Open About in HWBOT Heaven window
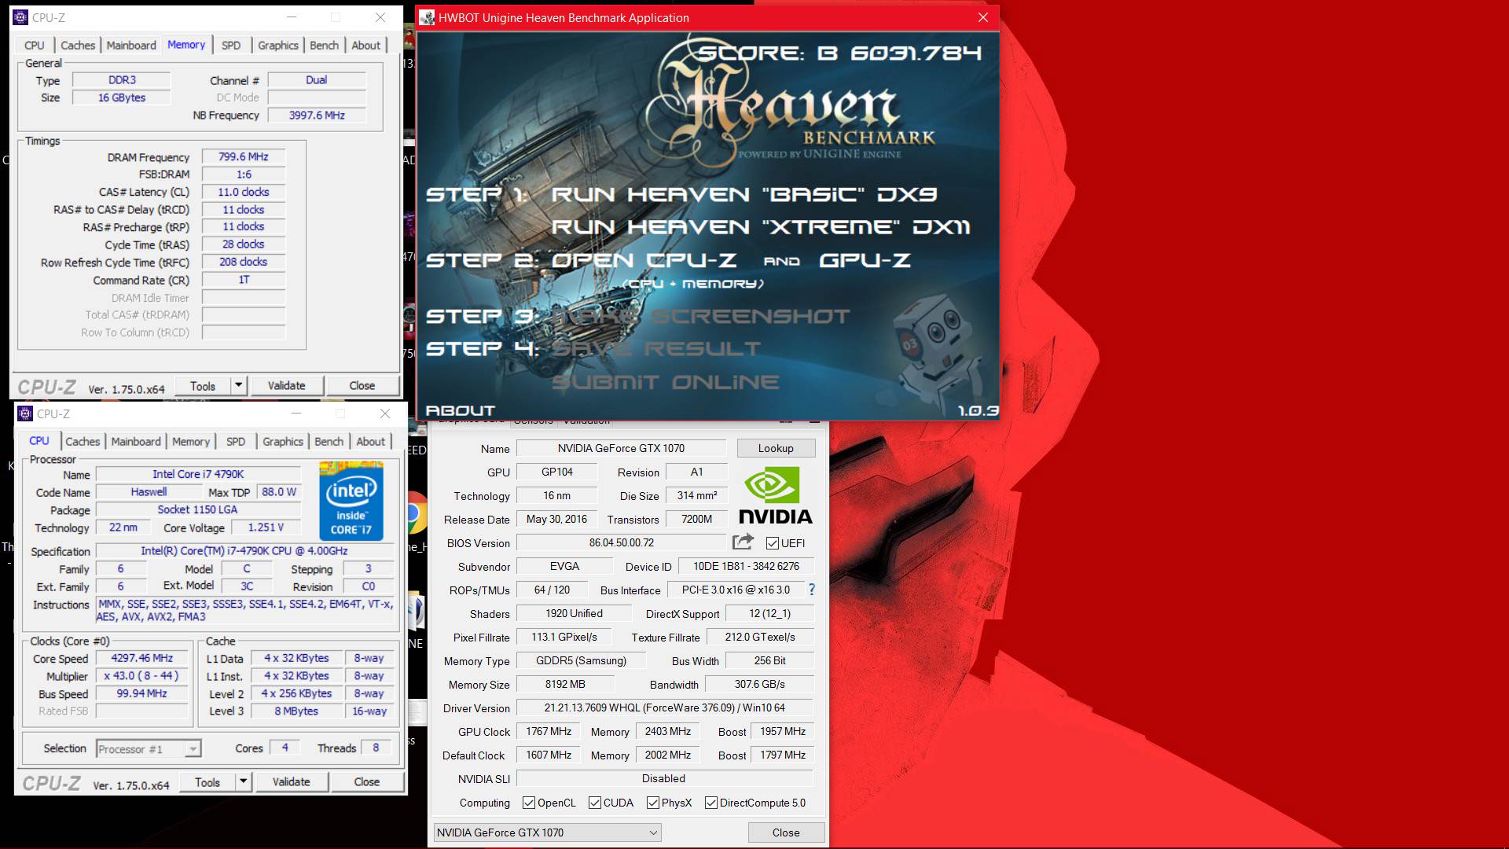This screenshot has width=1509, height=849. click(x=460, y=410)
